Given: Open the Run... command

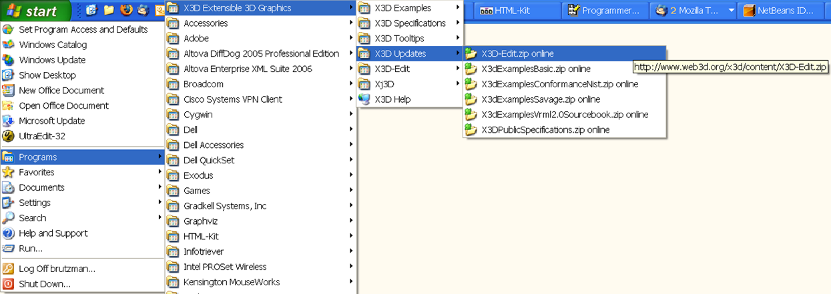Looking at the screenshot, I should click(x=31, y=249).
